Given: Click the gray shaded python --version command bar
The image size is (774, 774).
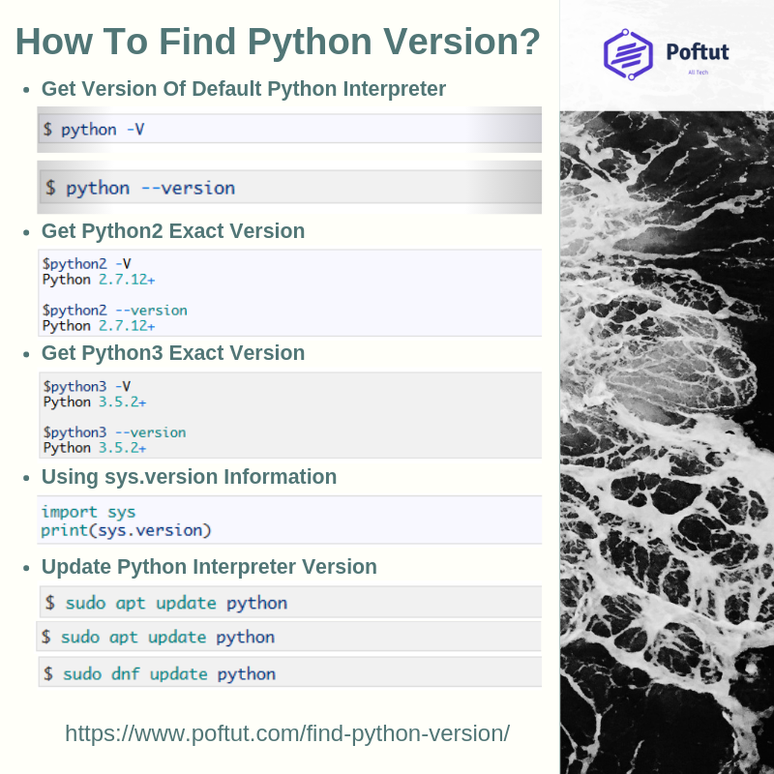Looking at the screenshot, I should pos(290,188).
